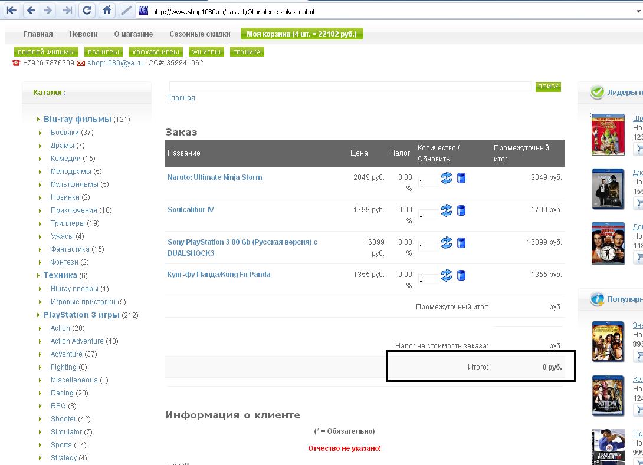Open the Sony PlayStation 3 80 Gb product link

coord(242,248)
